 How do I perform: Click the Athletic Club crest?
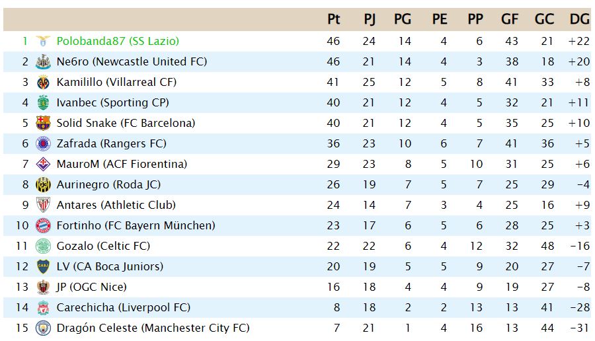point(43,205)
